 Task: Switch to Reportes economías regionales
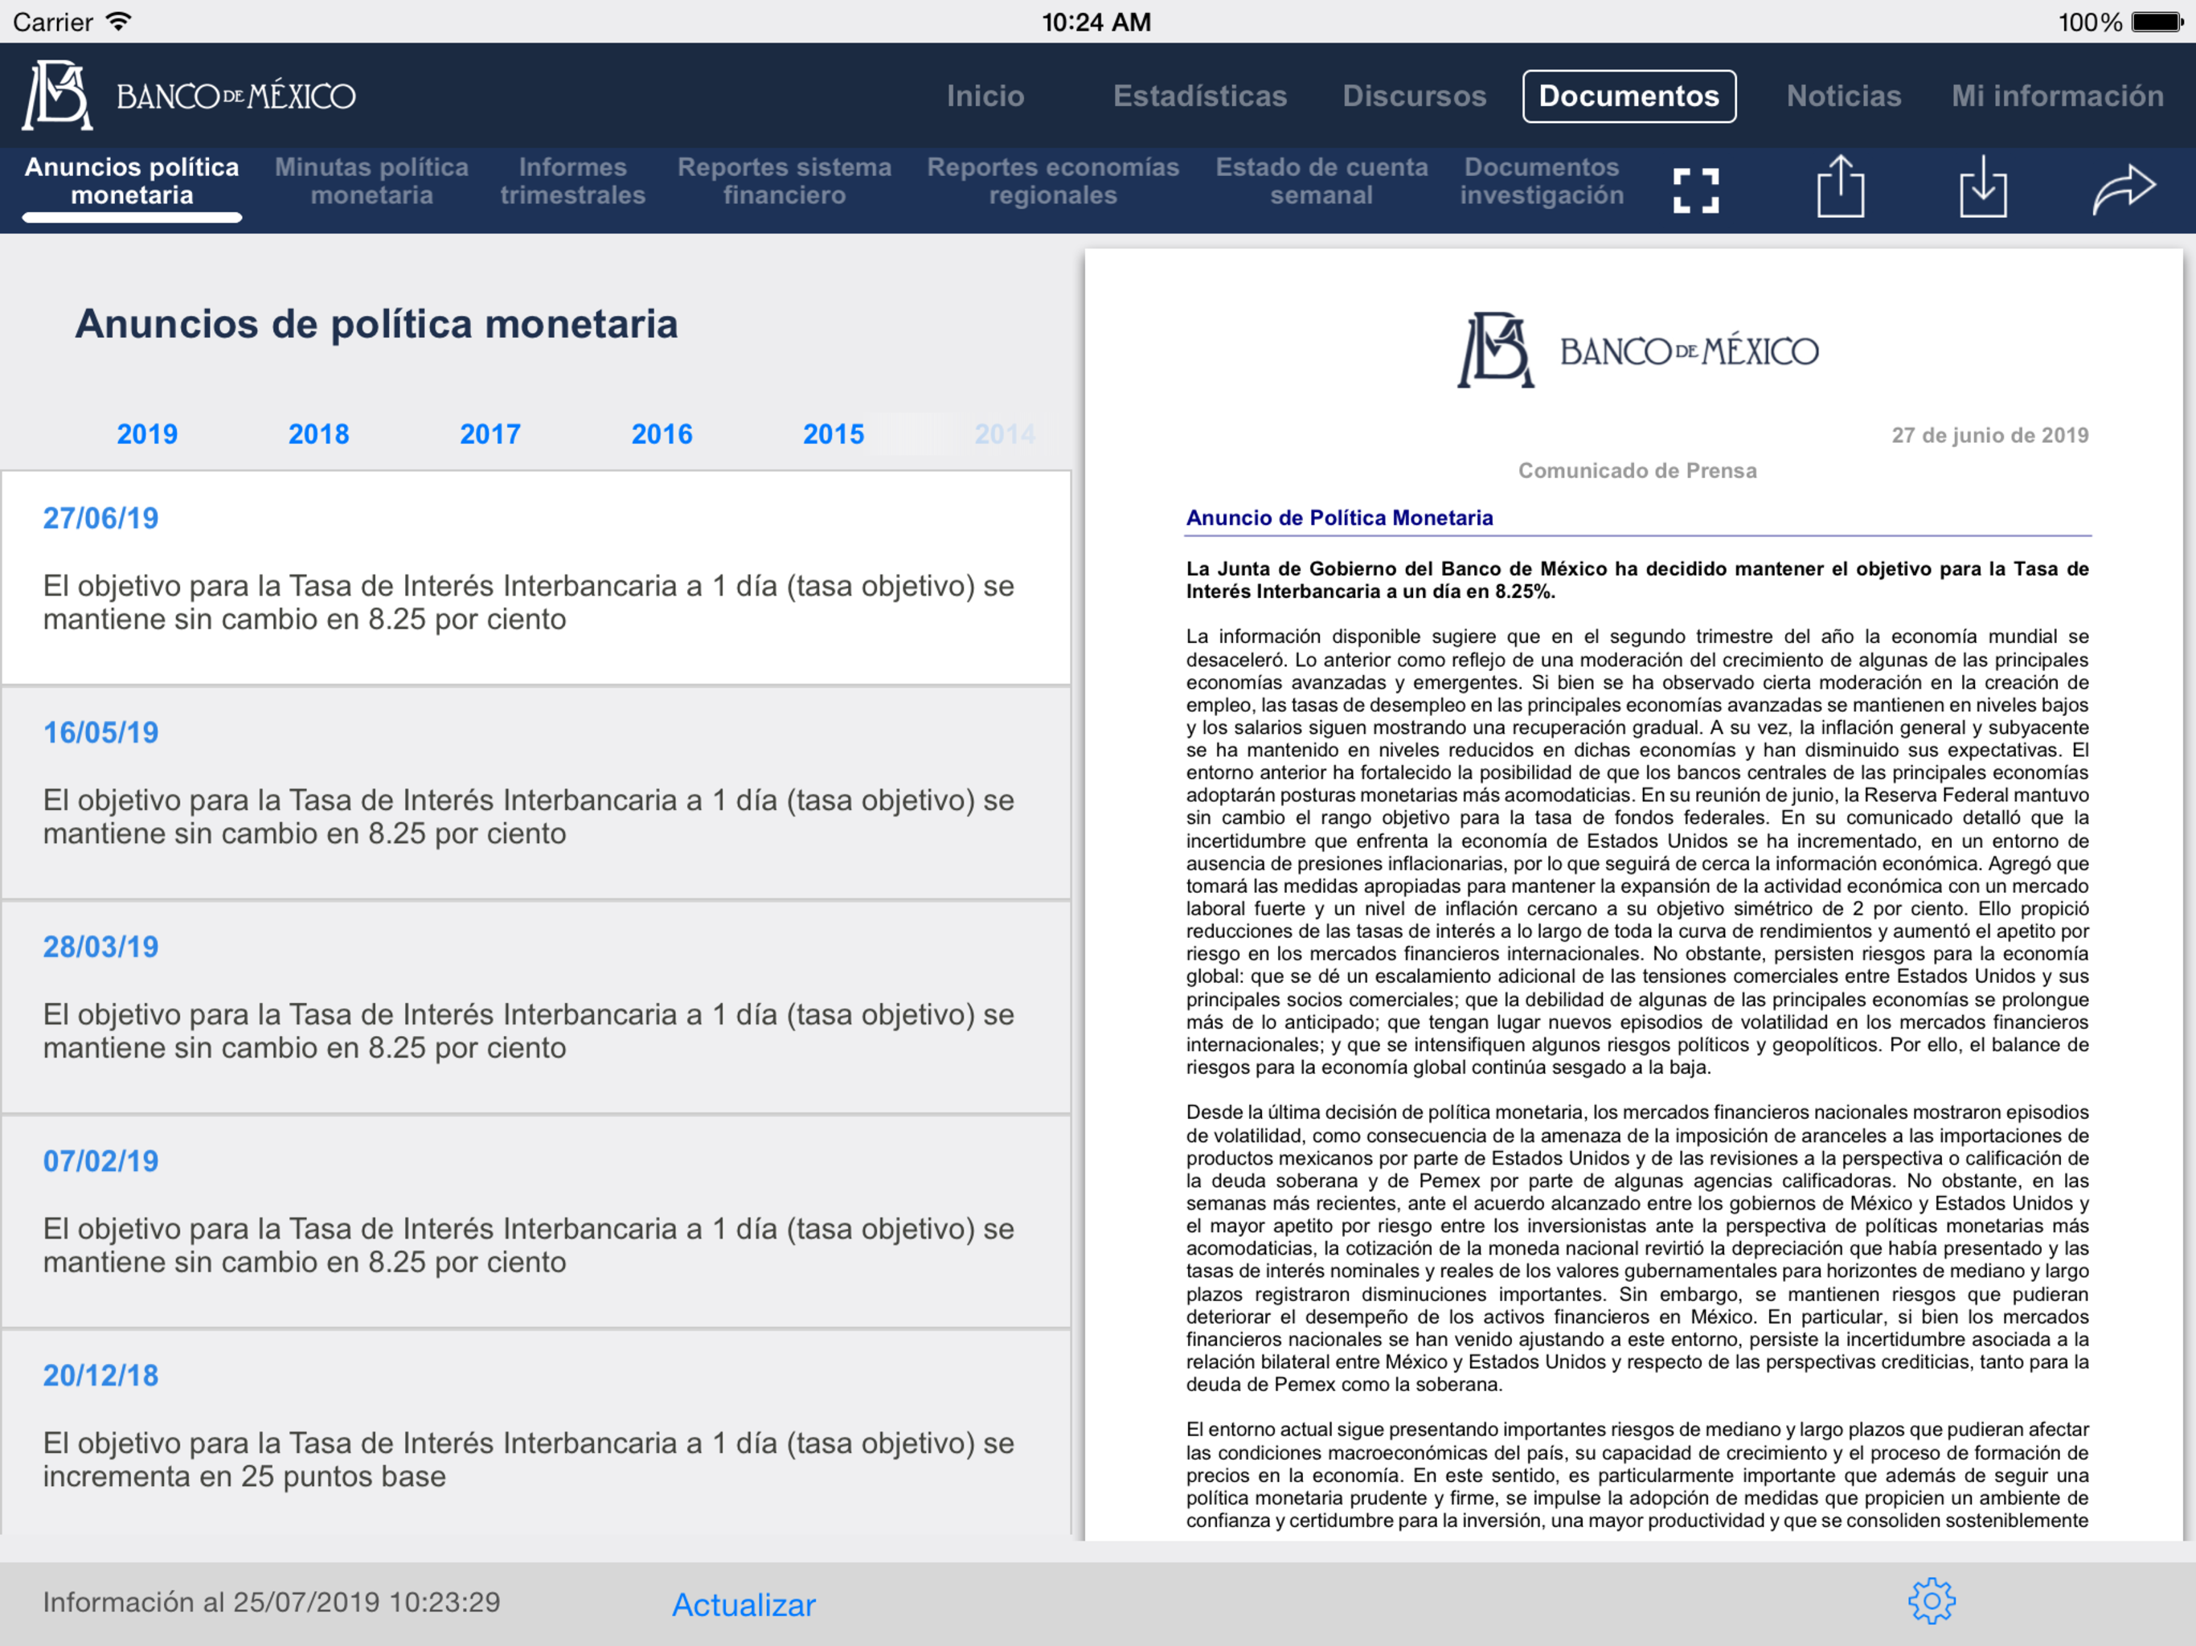(1052, 181)
